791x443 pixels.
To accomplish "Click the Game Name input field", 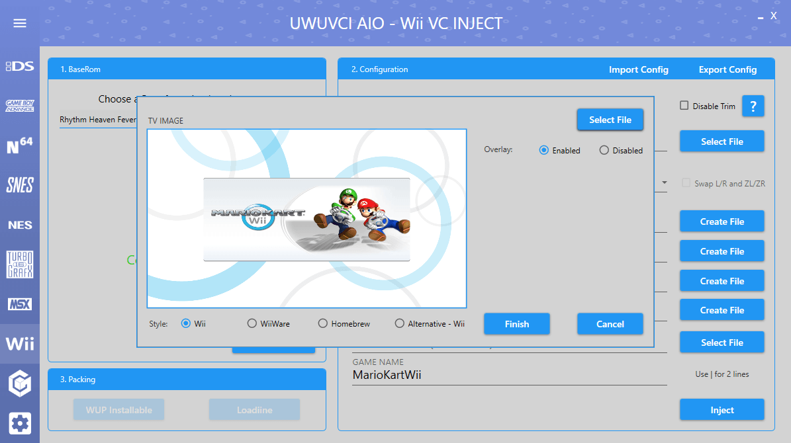I will coord(510,375).
